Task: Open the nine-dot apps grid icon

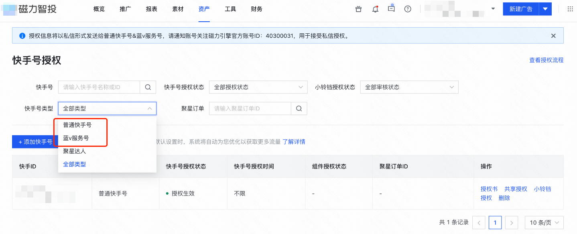Action: (x=571, y=9)
